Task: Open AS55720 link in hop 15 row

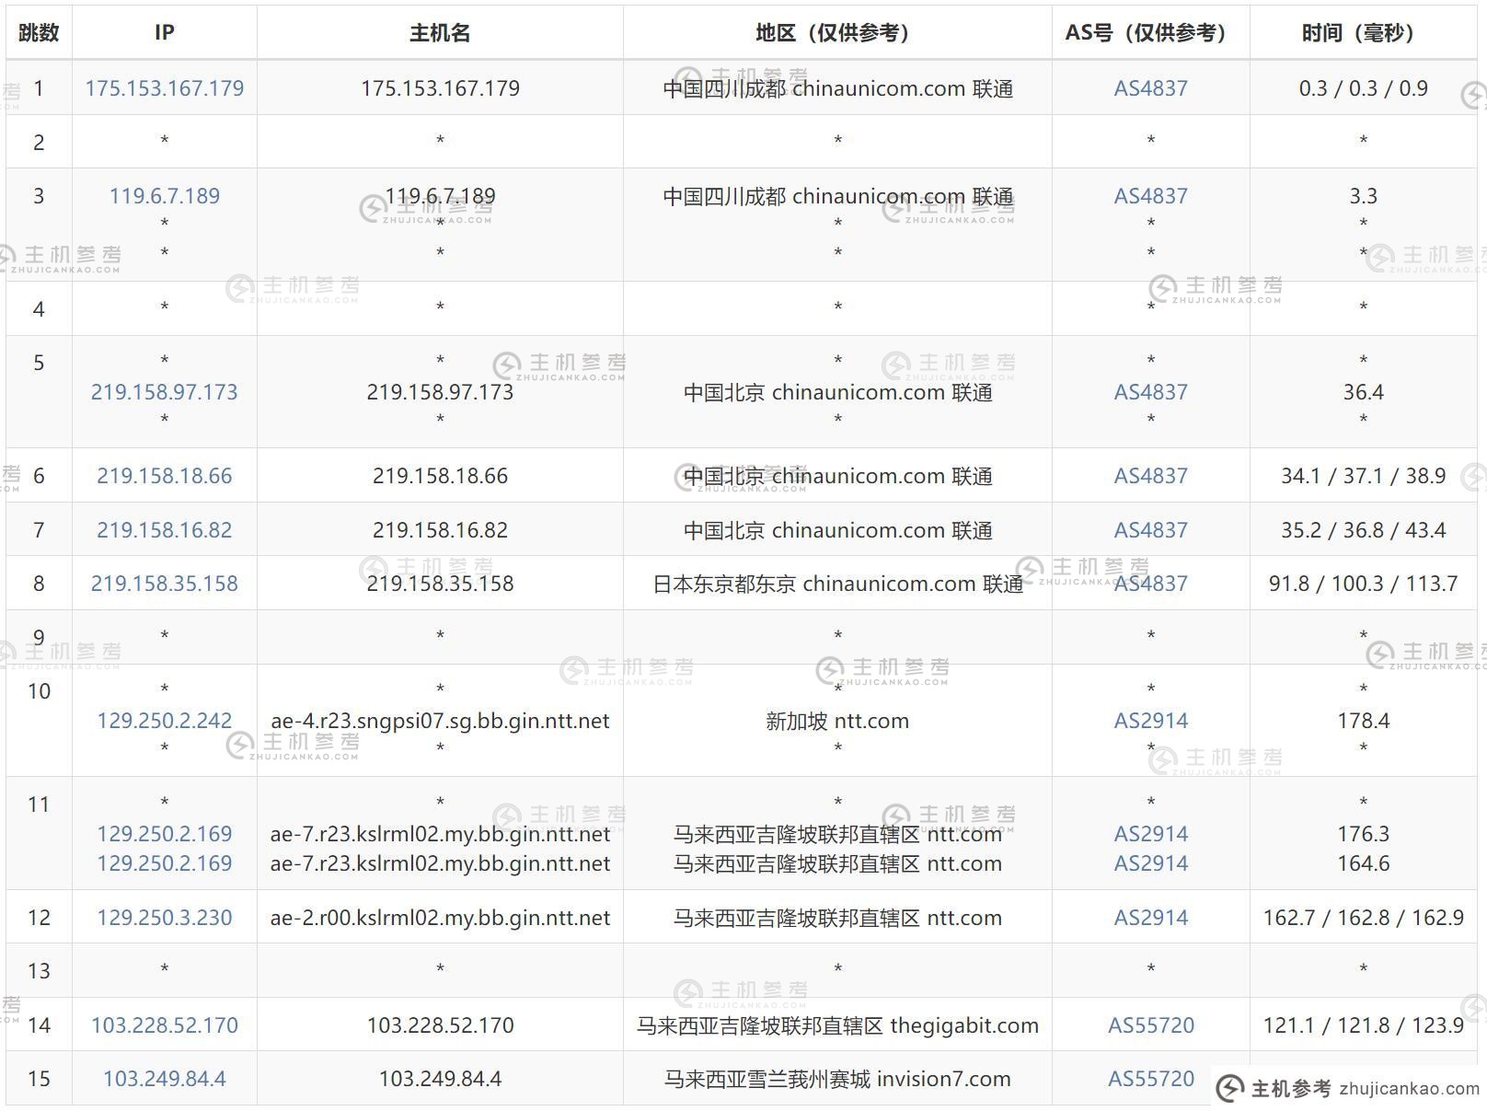Action: click(1151, 1079)
